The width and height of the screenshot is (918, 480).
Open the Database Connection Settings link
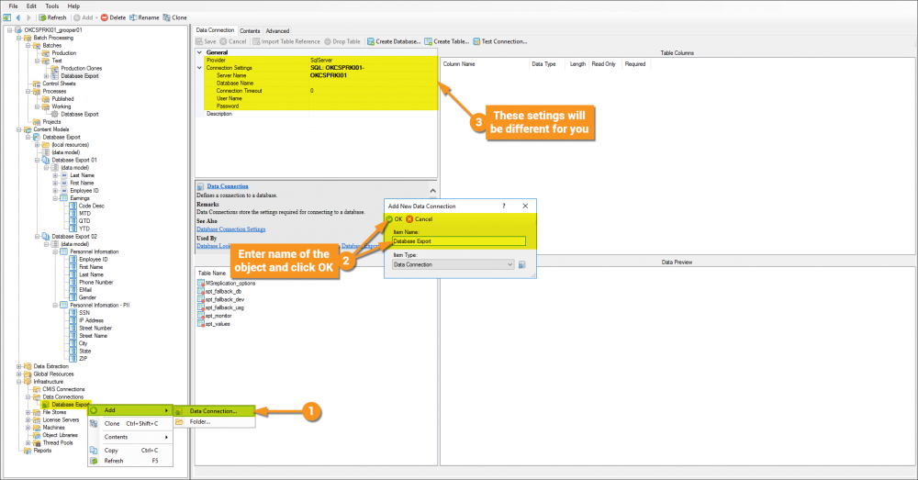tap(230, 229)
